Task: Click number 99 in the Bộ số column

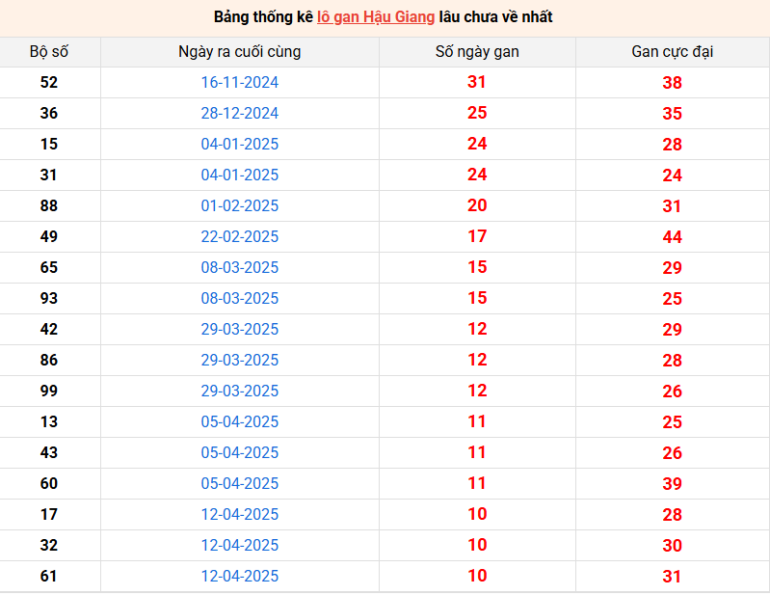Action: pos(49,392)
